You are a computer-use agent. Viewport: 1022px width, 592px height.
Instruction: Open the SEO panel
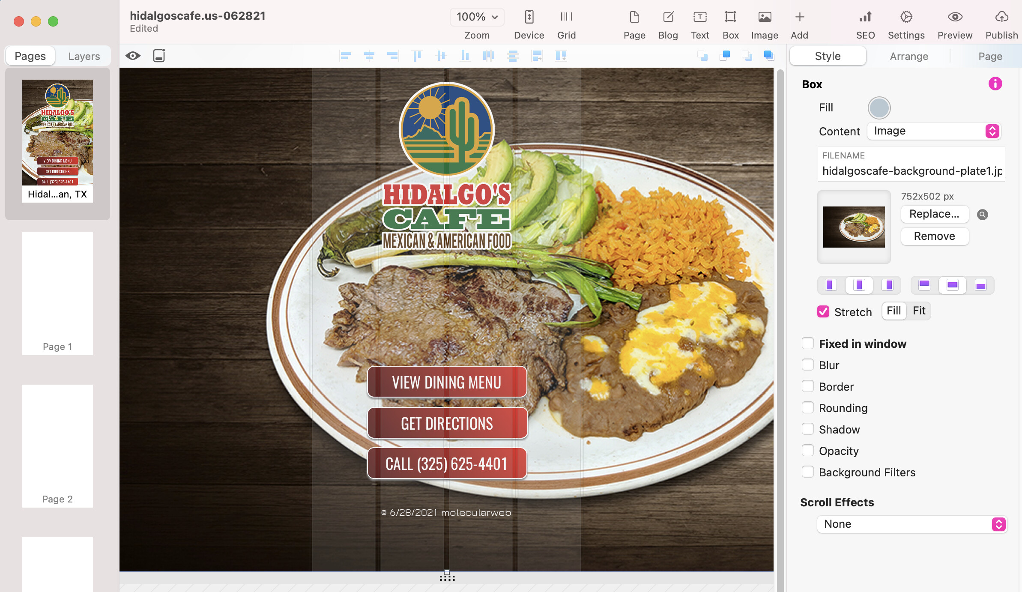[865, 24]
